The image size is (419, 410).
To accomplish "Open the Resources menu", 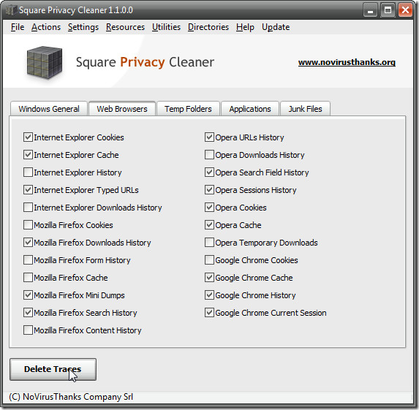I will click(x=125, y=27).
